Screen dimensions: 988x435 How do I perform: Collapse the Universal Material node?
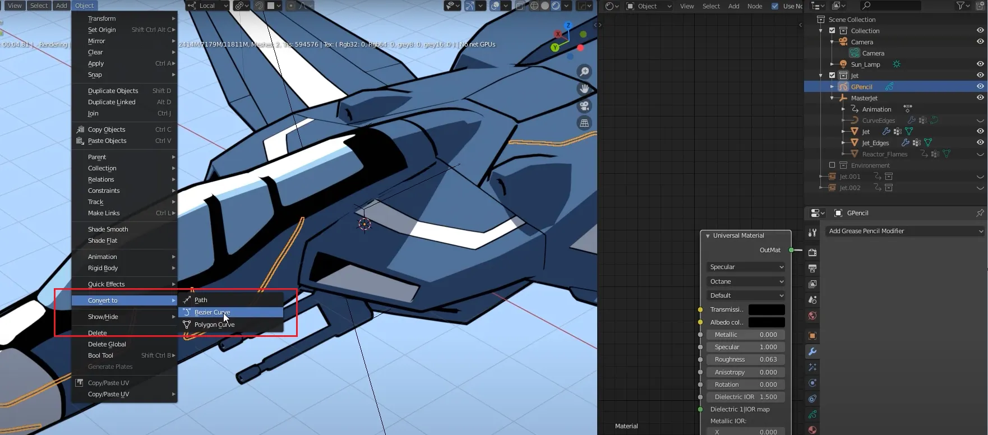[x=708, y=236]
